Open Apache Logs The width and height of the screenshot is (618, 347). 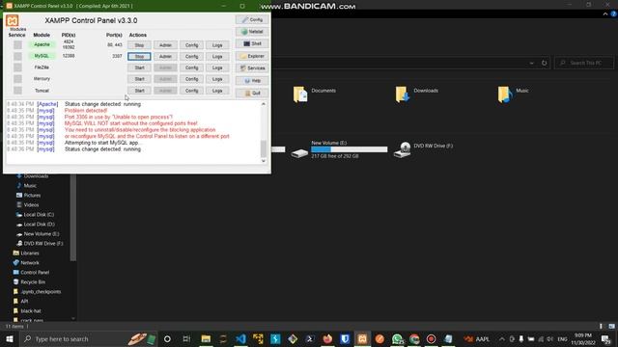pos(217,45)
